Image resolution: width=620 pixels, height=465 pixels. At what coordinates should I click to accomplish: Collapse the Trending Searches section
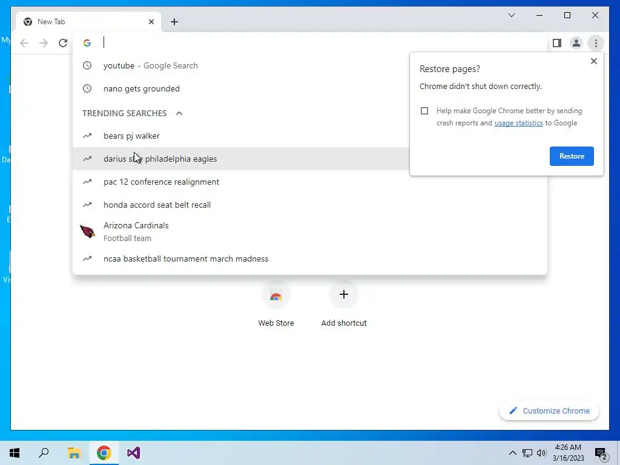[179, 113]
